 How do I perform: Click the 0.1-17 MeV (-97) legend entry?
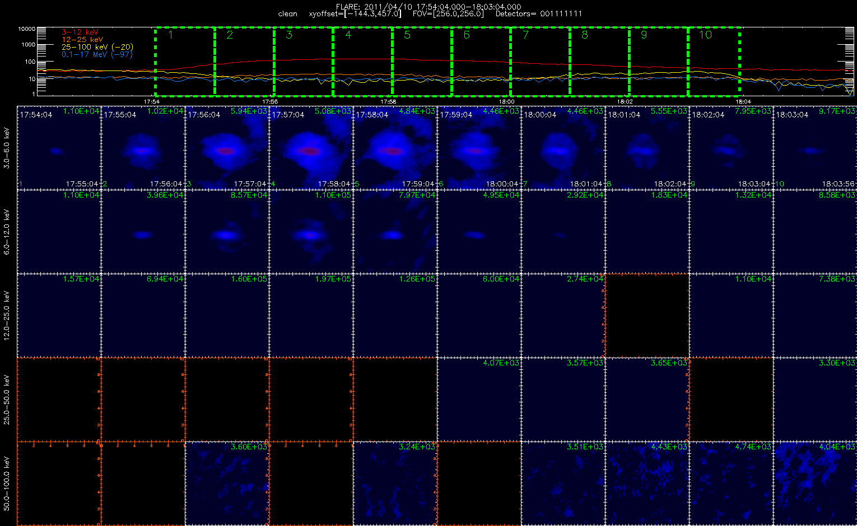click(x=97, y=54)
